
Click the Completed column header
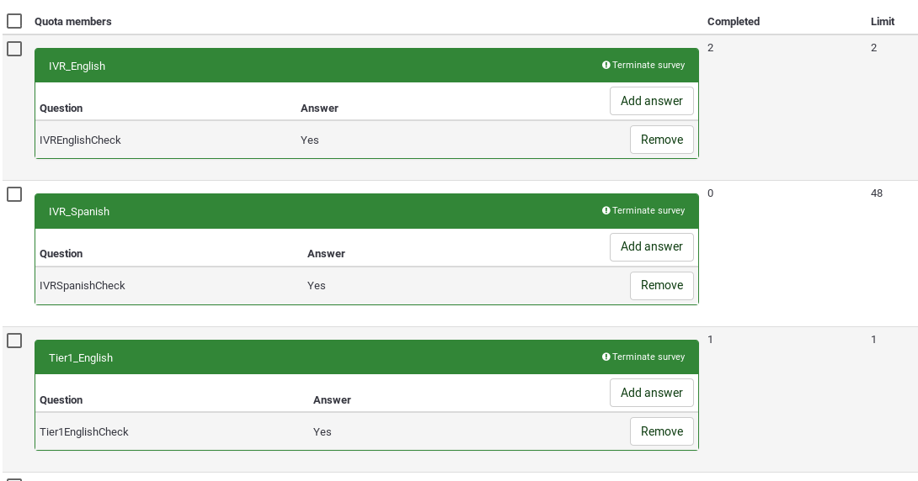(x=733, y=22)
